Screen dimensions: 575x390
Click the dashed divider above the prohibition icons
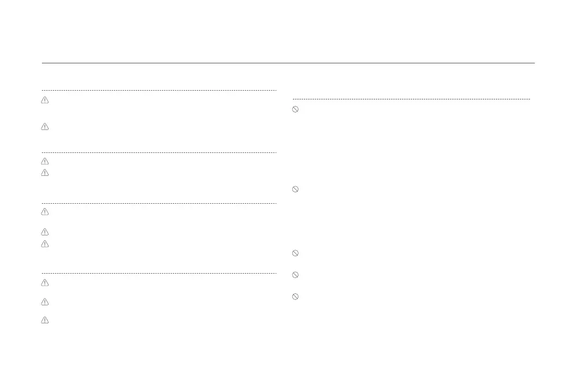[x=411, y=99]
